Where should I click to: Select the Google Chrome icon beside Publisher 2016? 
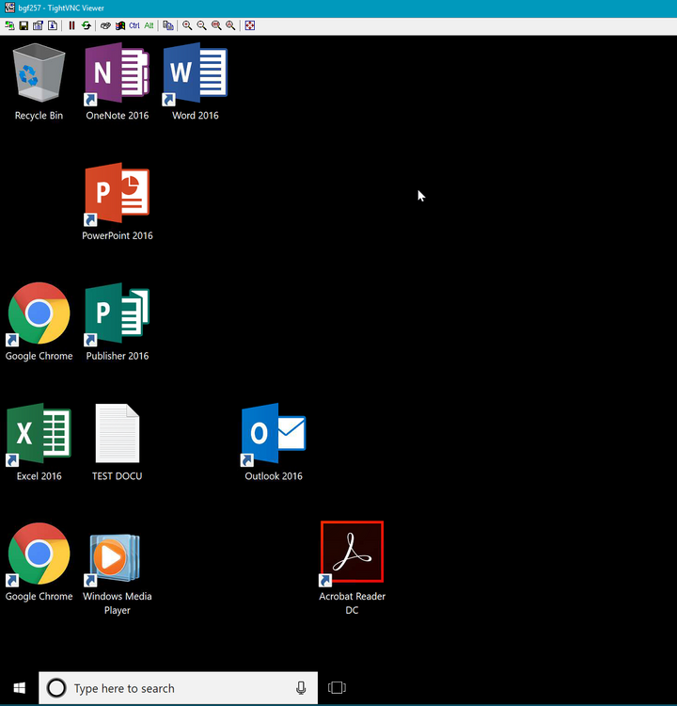[39, 322]
